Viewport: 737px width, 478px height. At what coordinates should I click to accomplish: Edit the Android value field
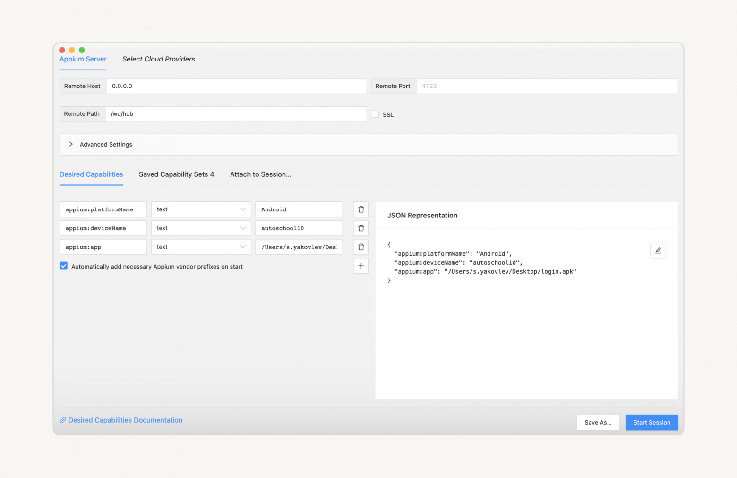[299, 209]
